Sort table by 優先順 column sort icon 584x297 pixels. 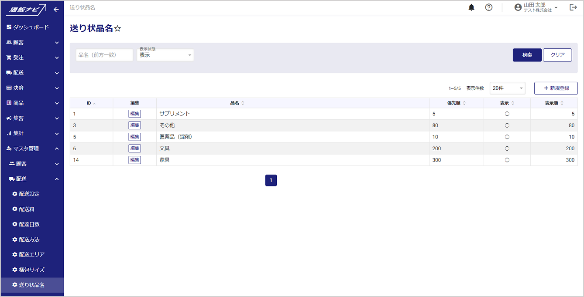[464, 103]
